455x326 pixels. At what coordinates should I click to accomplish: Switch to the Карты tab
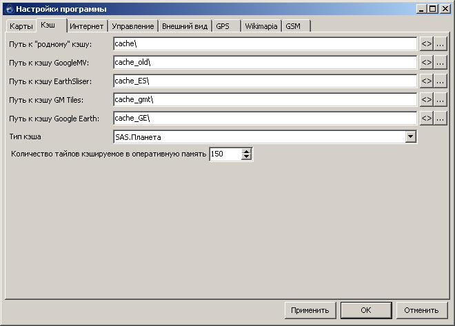pos(21,26)
